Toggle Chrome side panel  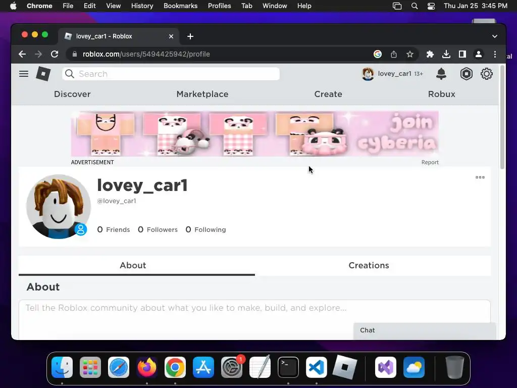(x=462, y=54)
